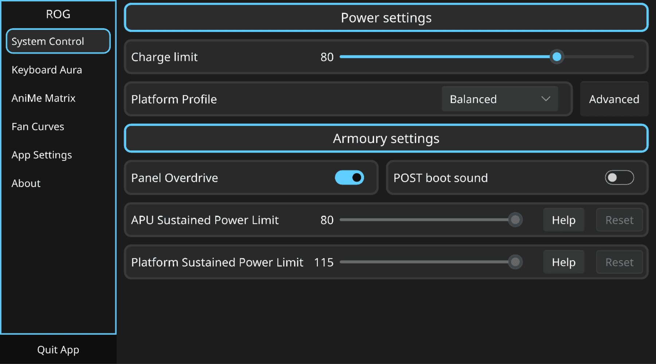Reset the Platform Sustained Power Limit
This screenshot has height=364, width=656.
pyautogui.click(x=619, y=262)
